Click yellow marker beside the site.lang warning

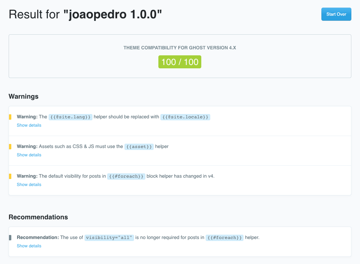[x=10, y=117]
